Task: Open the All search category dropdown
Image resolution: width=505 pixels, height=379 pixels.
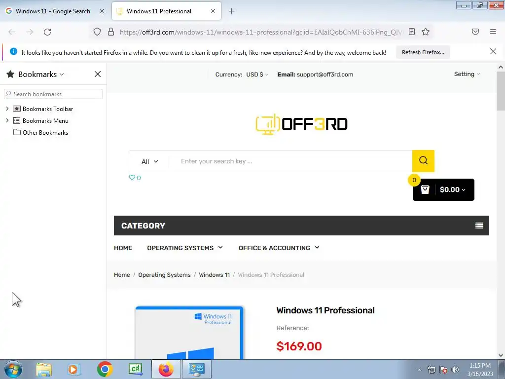Action: pyautogui.click(x=150, y=161)
